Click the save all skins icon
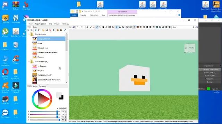This screenshot has width=222, height=124. [x=74, y=27]
